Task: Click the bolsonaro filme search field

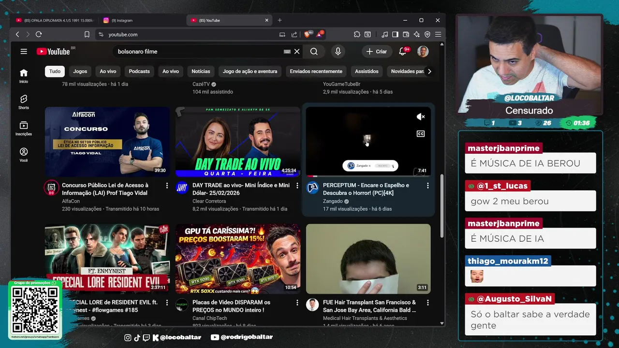Action: (199, 51)
